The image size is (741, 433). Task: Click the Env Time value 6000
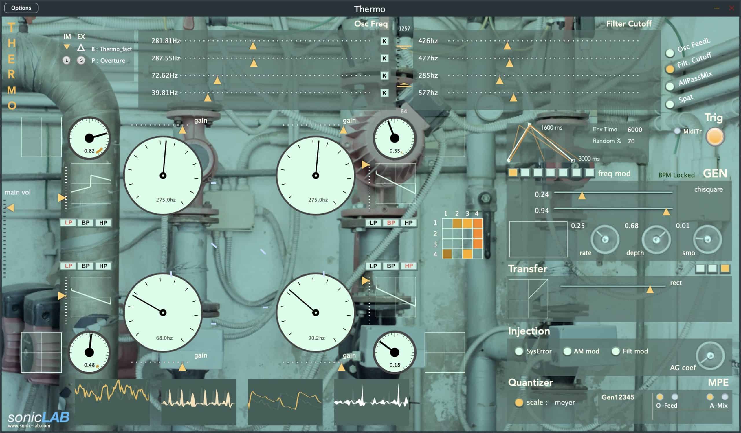[x=634, y=130]
